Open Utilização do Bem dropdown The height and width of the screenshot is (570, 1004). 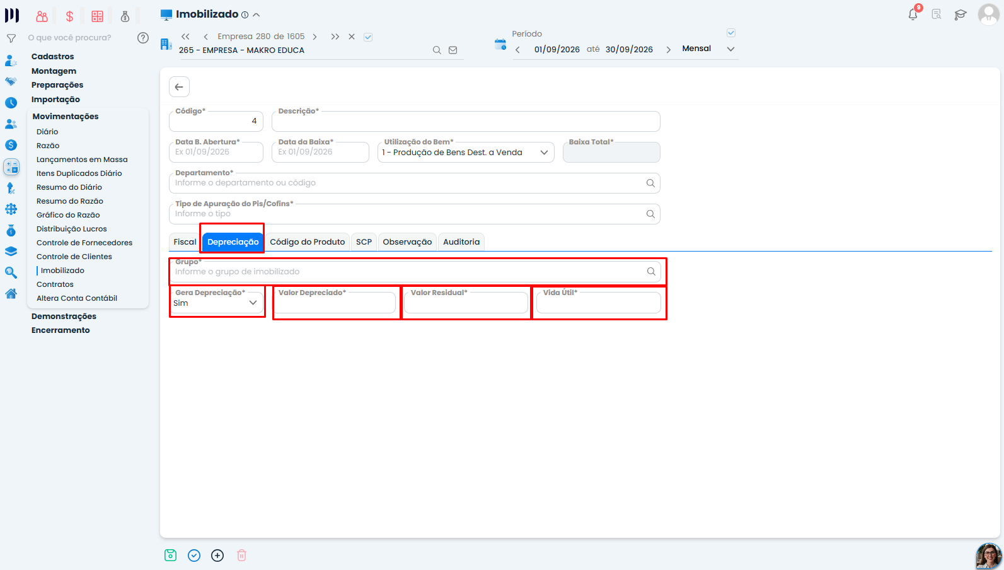(x=466, y=153)
